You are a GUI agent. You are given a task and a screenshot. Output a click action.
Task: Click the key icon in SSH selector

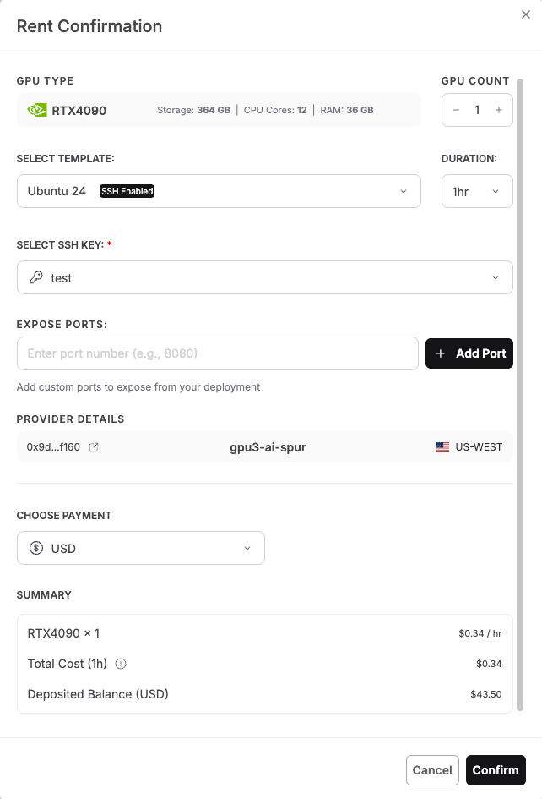pos(35,277)
